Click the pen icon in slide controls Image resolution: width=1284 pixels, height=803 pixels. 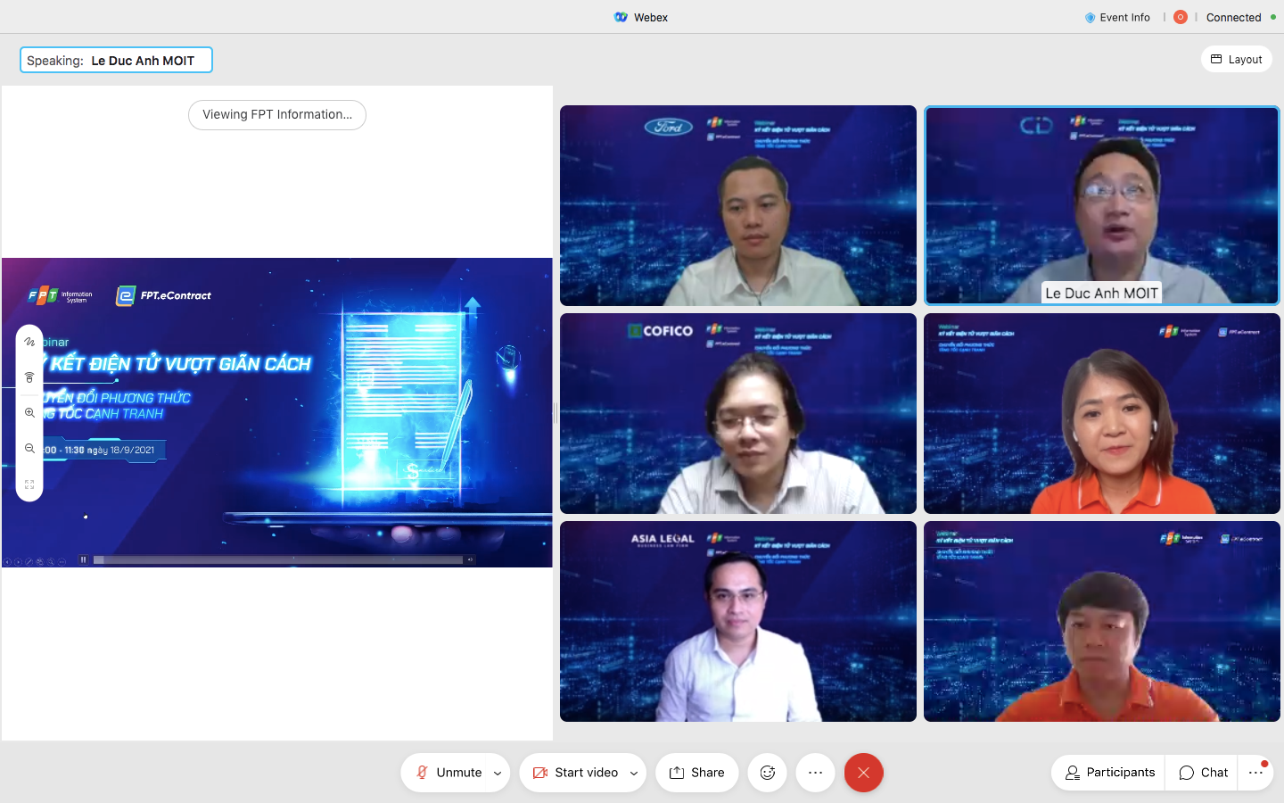click(x=29, y=562)
